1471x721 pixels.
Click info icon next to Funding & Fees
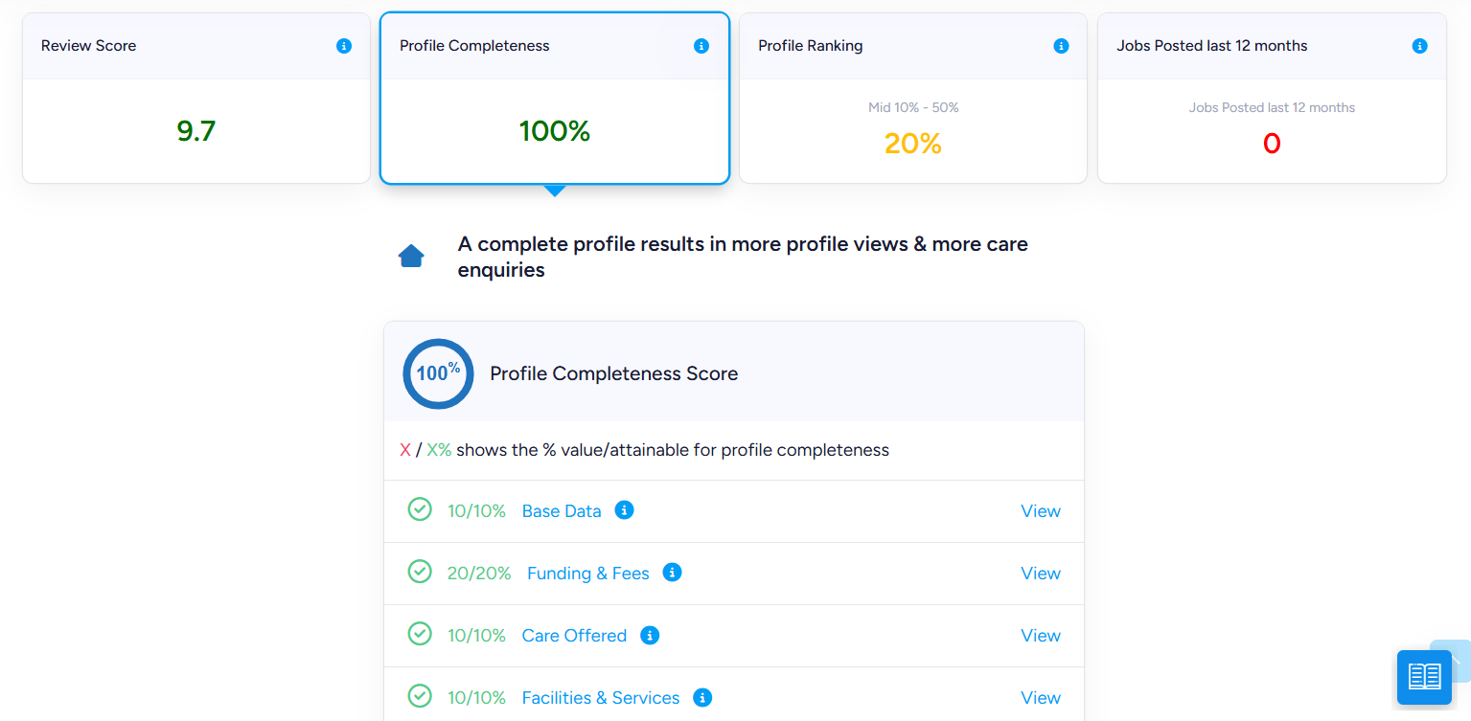point(673,573)
